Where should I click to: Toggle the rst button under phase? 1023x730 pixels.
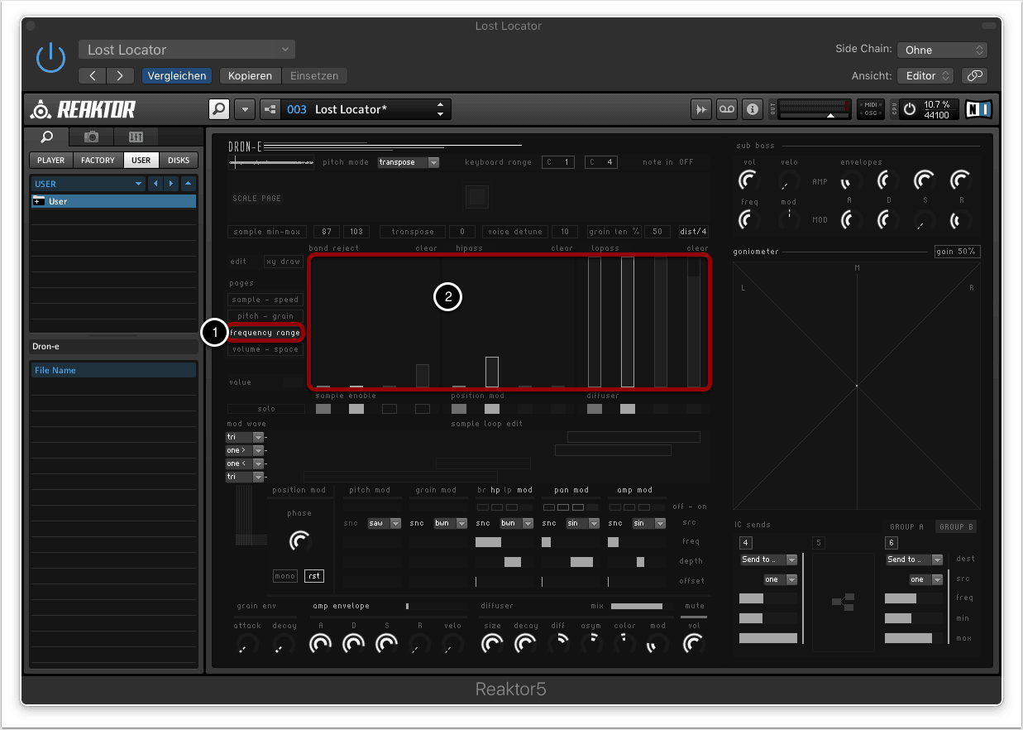(313, 576)
